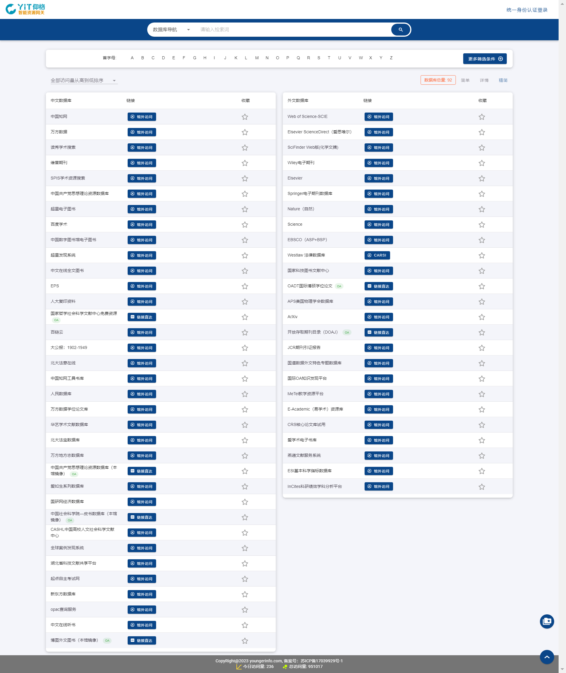Click 链接直达 for 博图外文图书

142,641
